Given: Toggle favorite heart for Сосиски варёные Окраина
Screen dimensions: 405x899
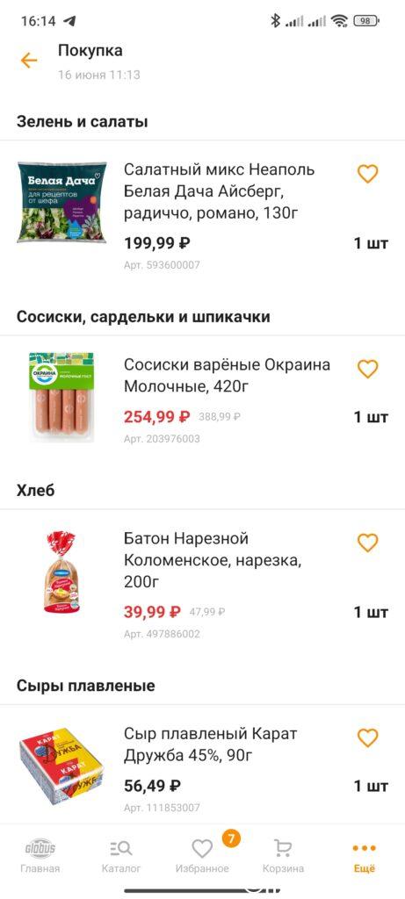Looking at the screenshot, I should coord(368,369).
